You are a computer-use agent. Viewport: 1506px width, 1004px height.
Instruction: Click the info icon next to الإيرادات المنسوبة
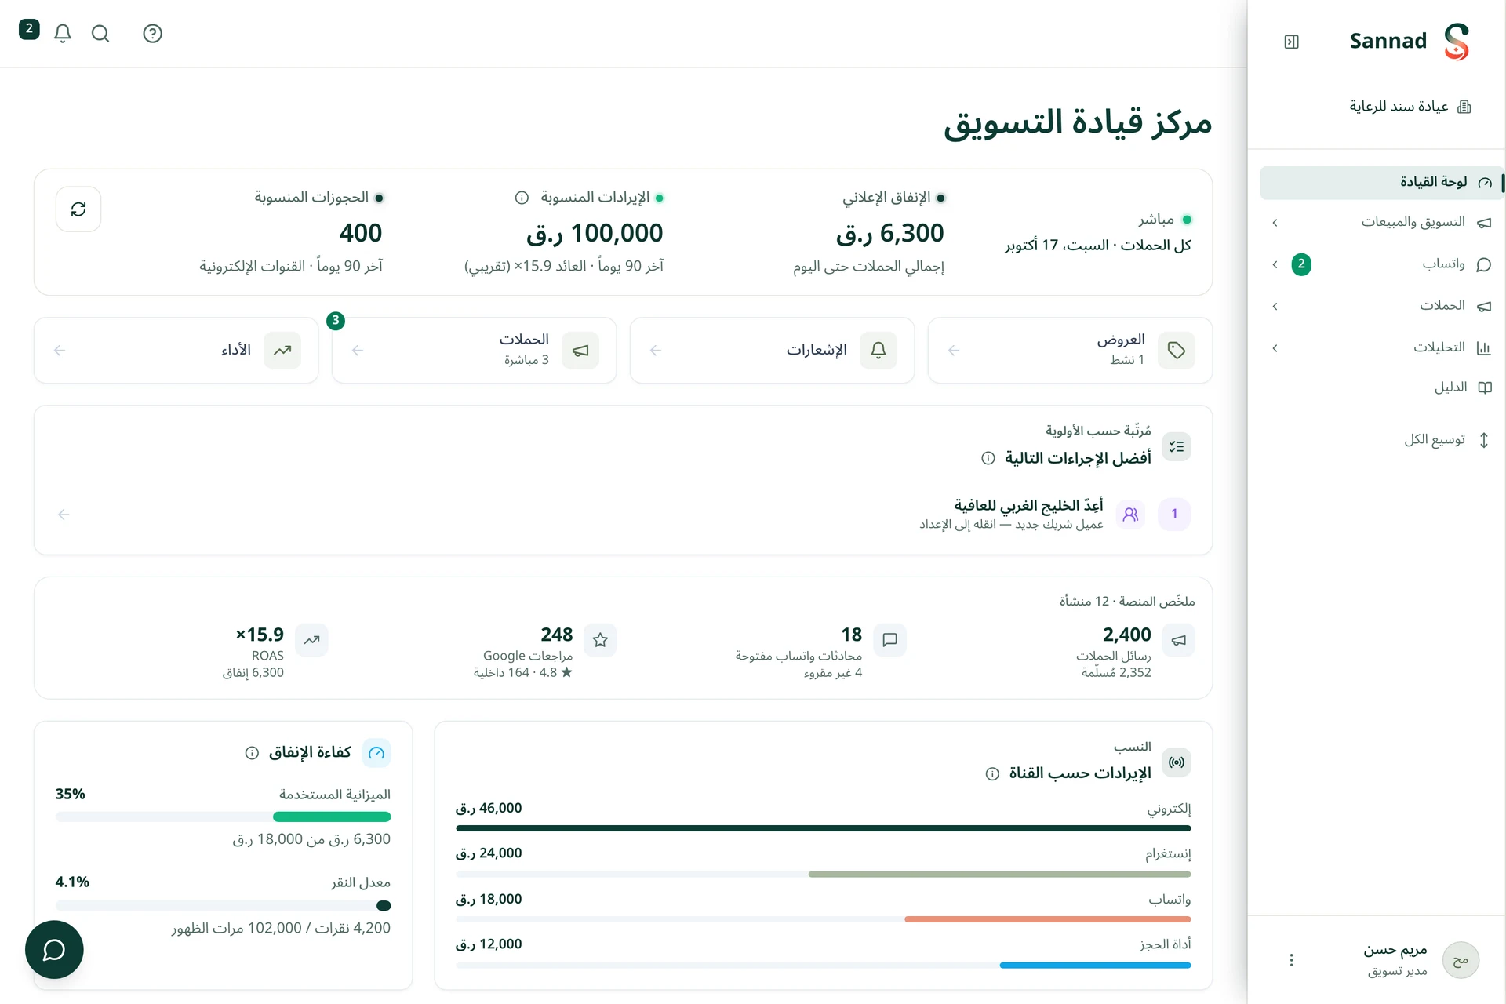tap(522, 198)
